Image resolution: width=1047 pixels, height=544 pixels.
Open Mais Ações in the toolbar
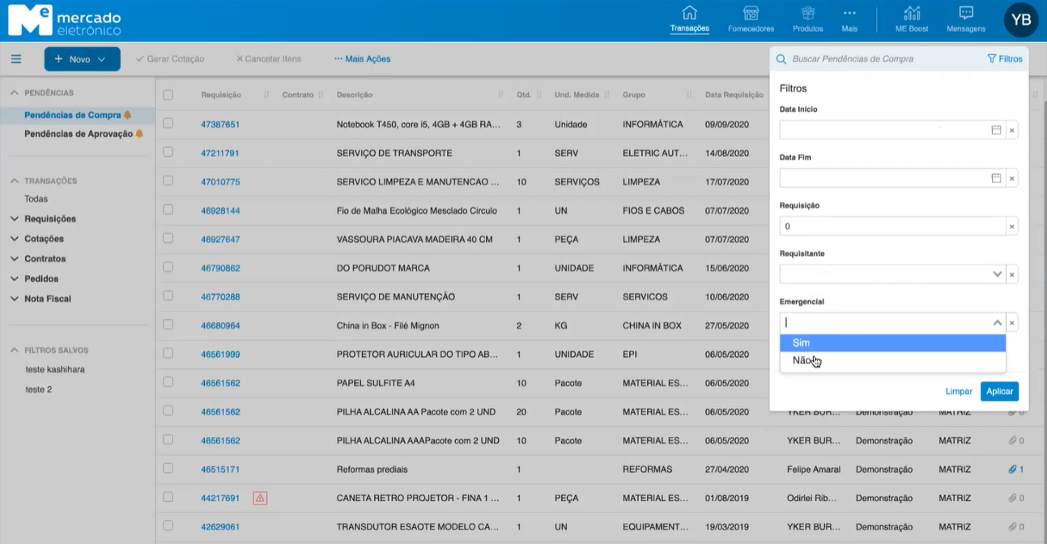(363, 59)
